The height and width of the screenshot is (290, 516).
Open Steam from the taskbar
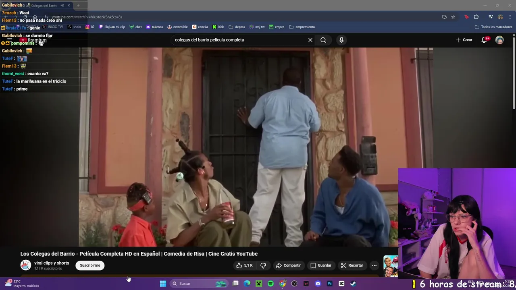pos(353,284)
